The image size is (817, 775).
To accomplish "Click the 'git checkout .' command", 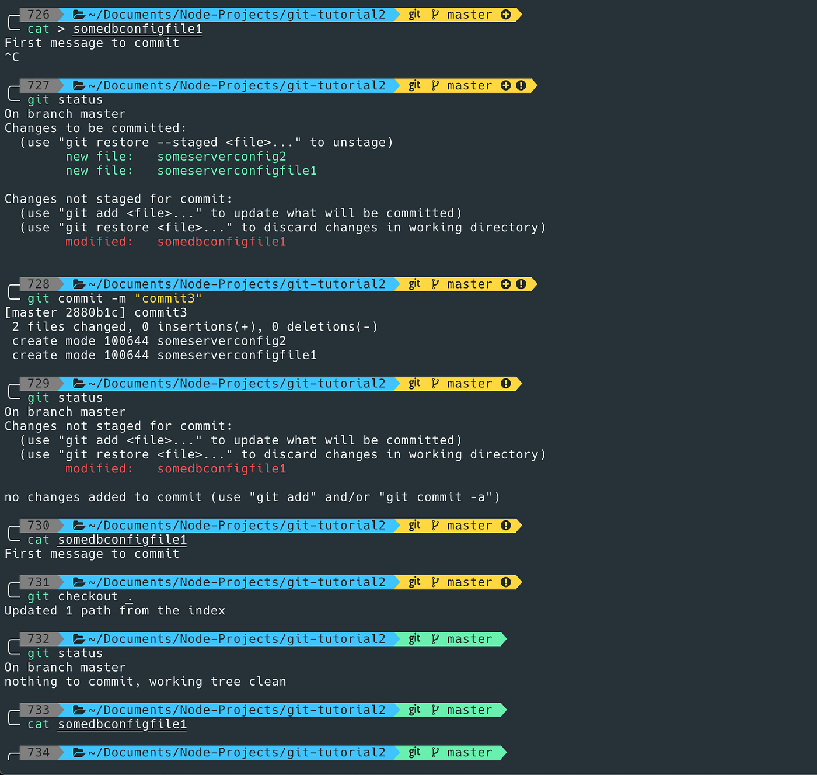I will click(x=81, y=597).
